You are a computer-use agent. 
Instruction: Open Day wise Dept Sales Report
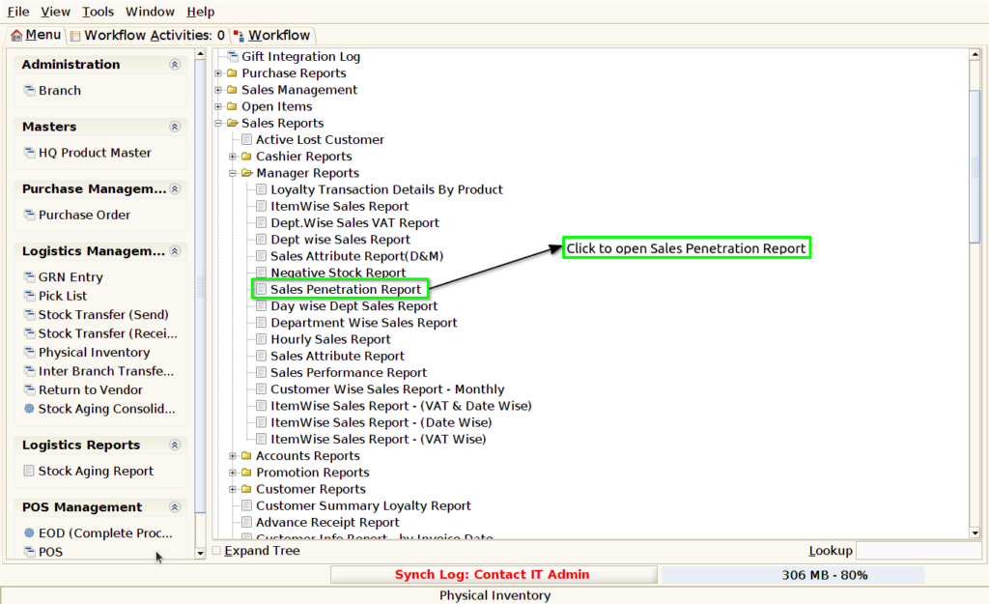point(353,305)
